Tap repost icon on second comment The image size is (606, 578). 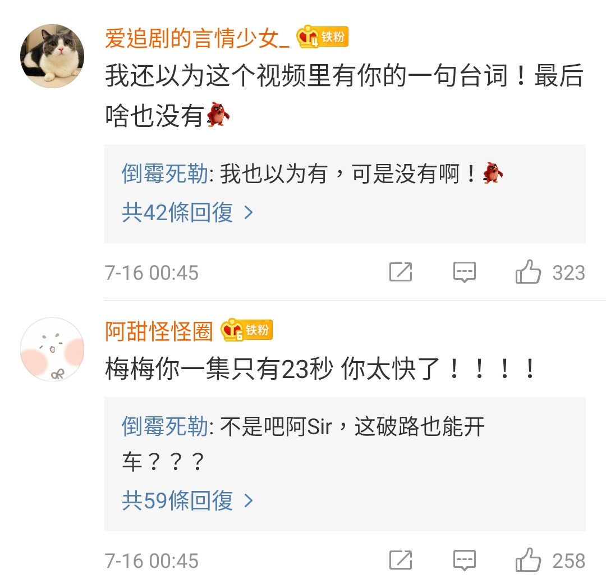(401, 560)
